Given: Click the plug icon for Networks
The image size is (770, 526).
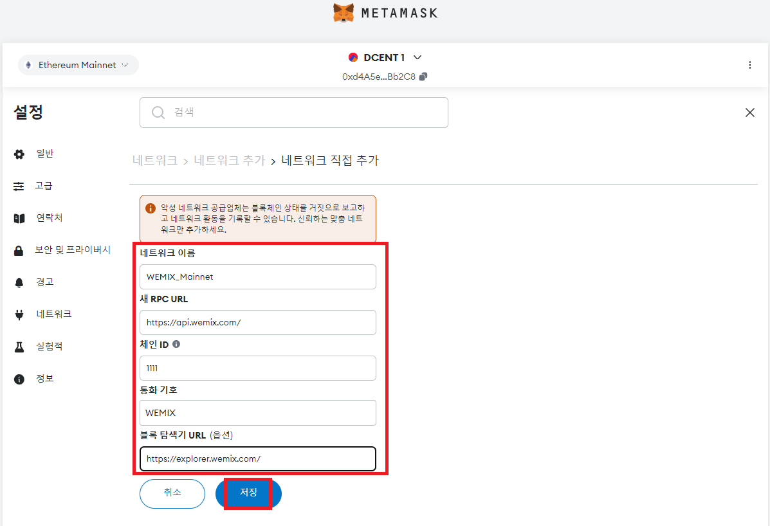Looking at the screenshot, I should coord(19,314).
